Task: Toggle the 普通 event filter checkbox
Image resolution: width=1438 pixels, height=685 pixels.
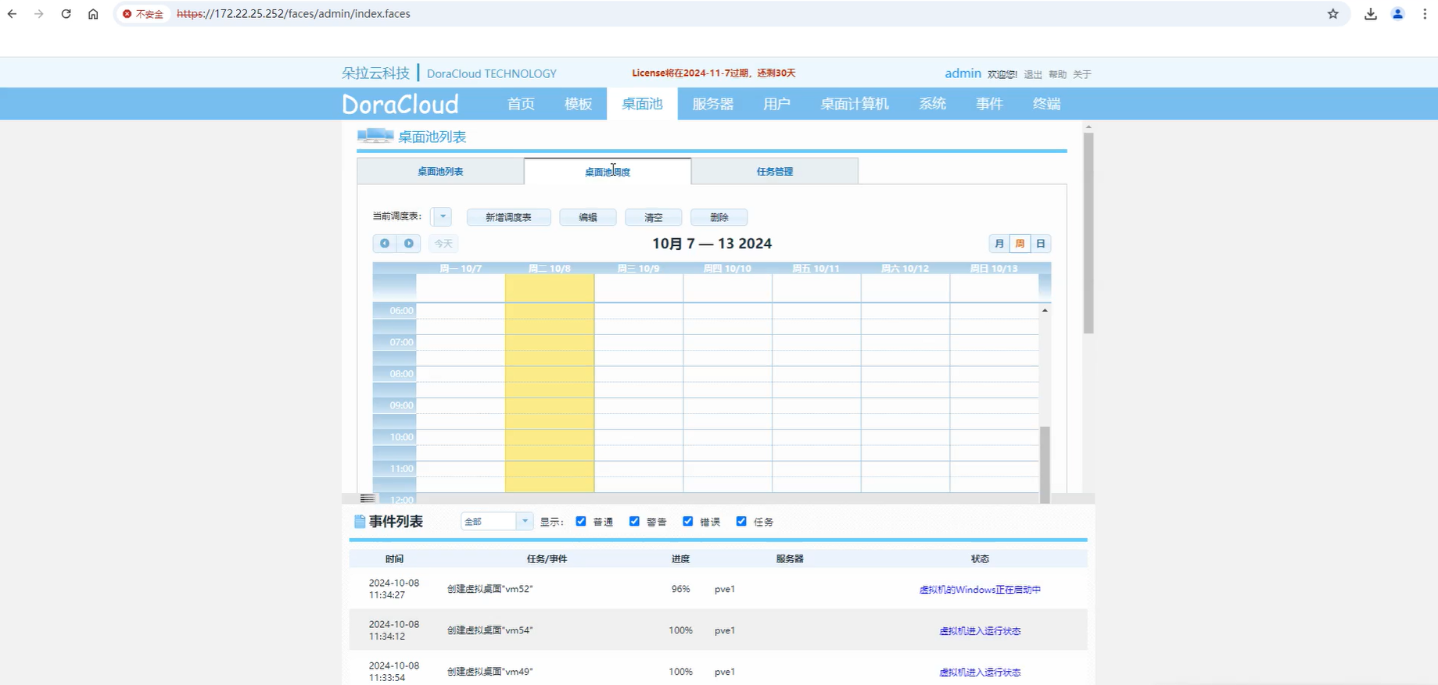Action: tap(581, 521)
